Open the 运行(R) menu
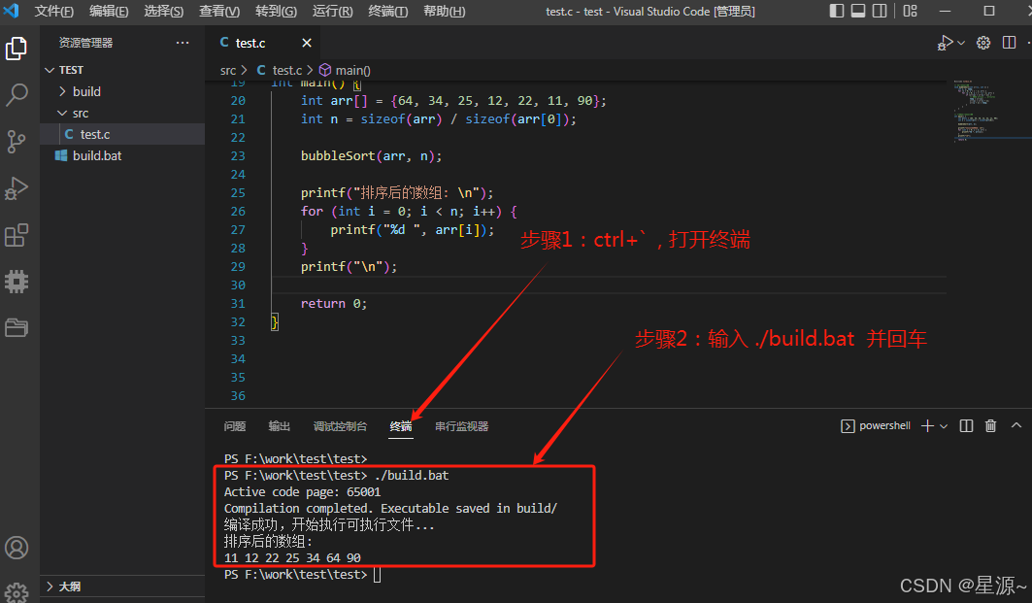This screenshot has height=603, width=1032. 332,12
